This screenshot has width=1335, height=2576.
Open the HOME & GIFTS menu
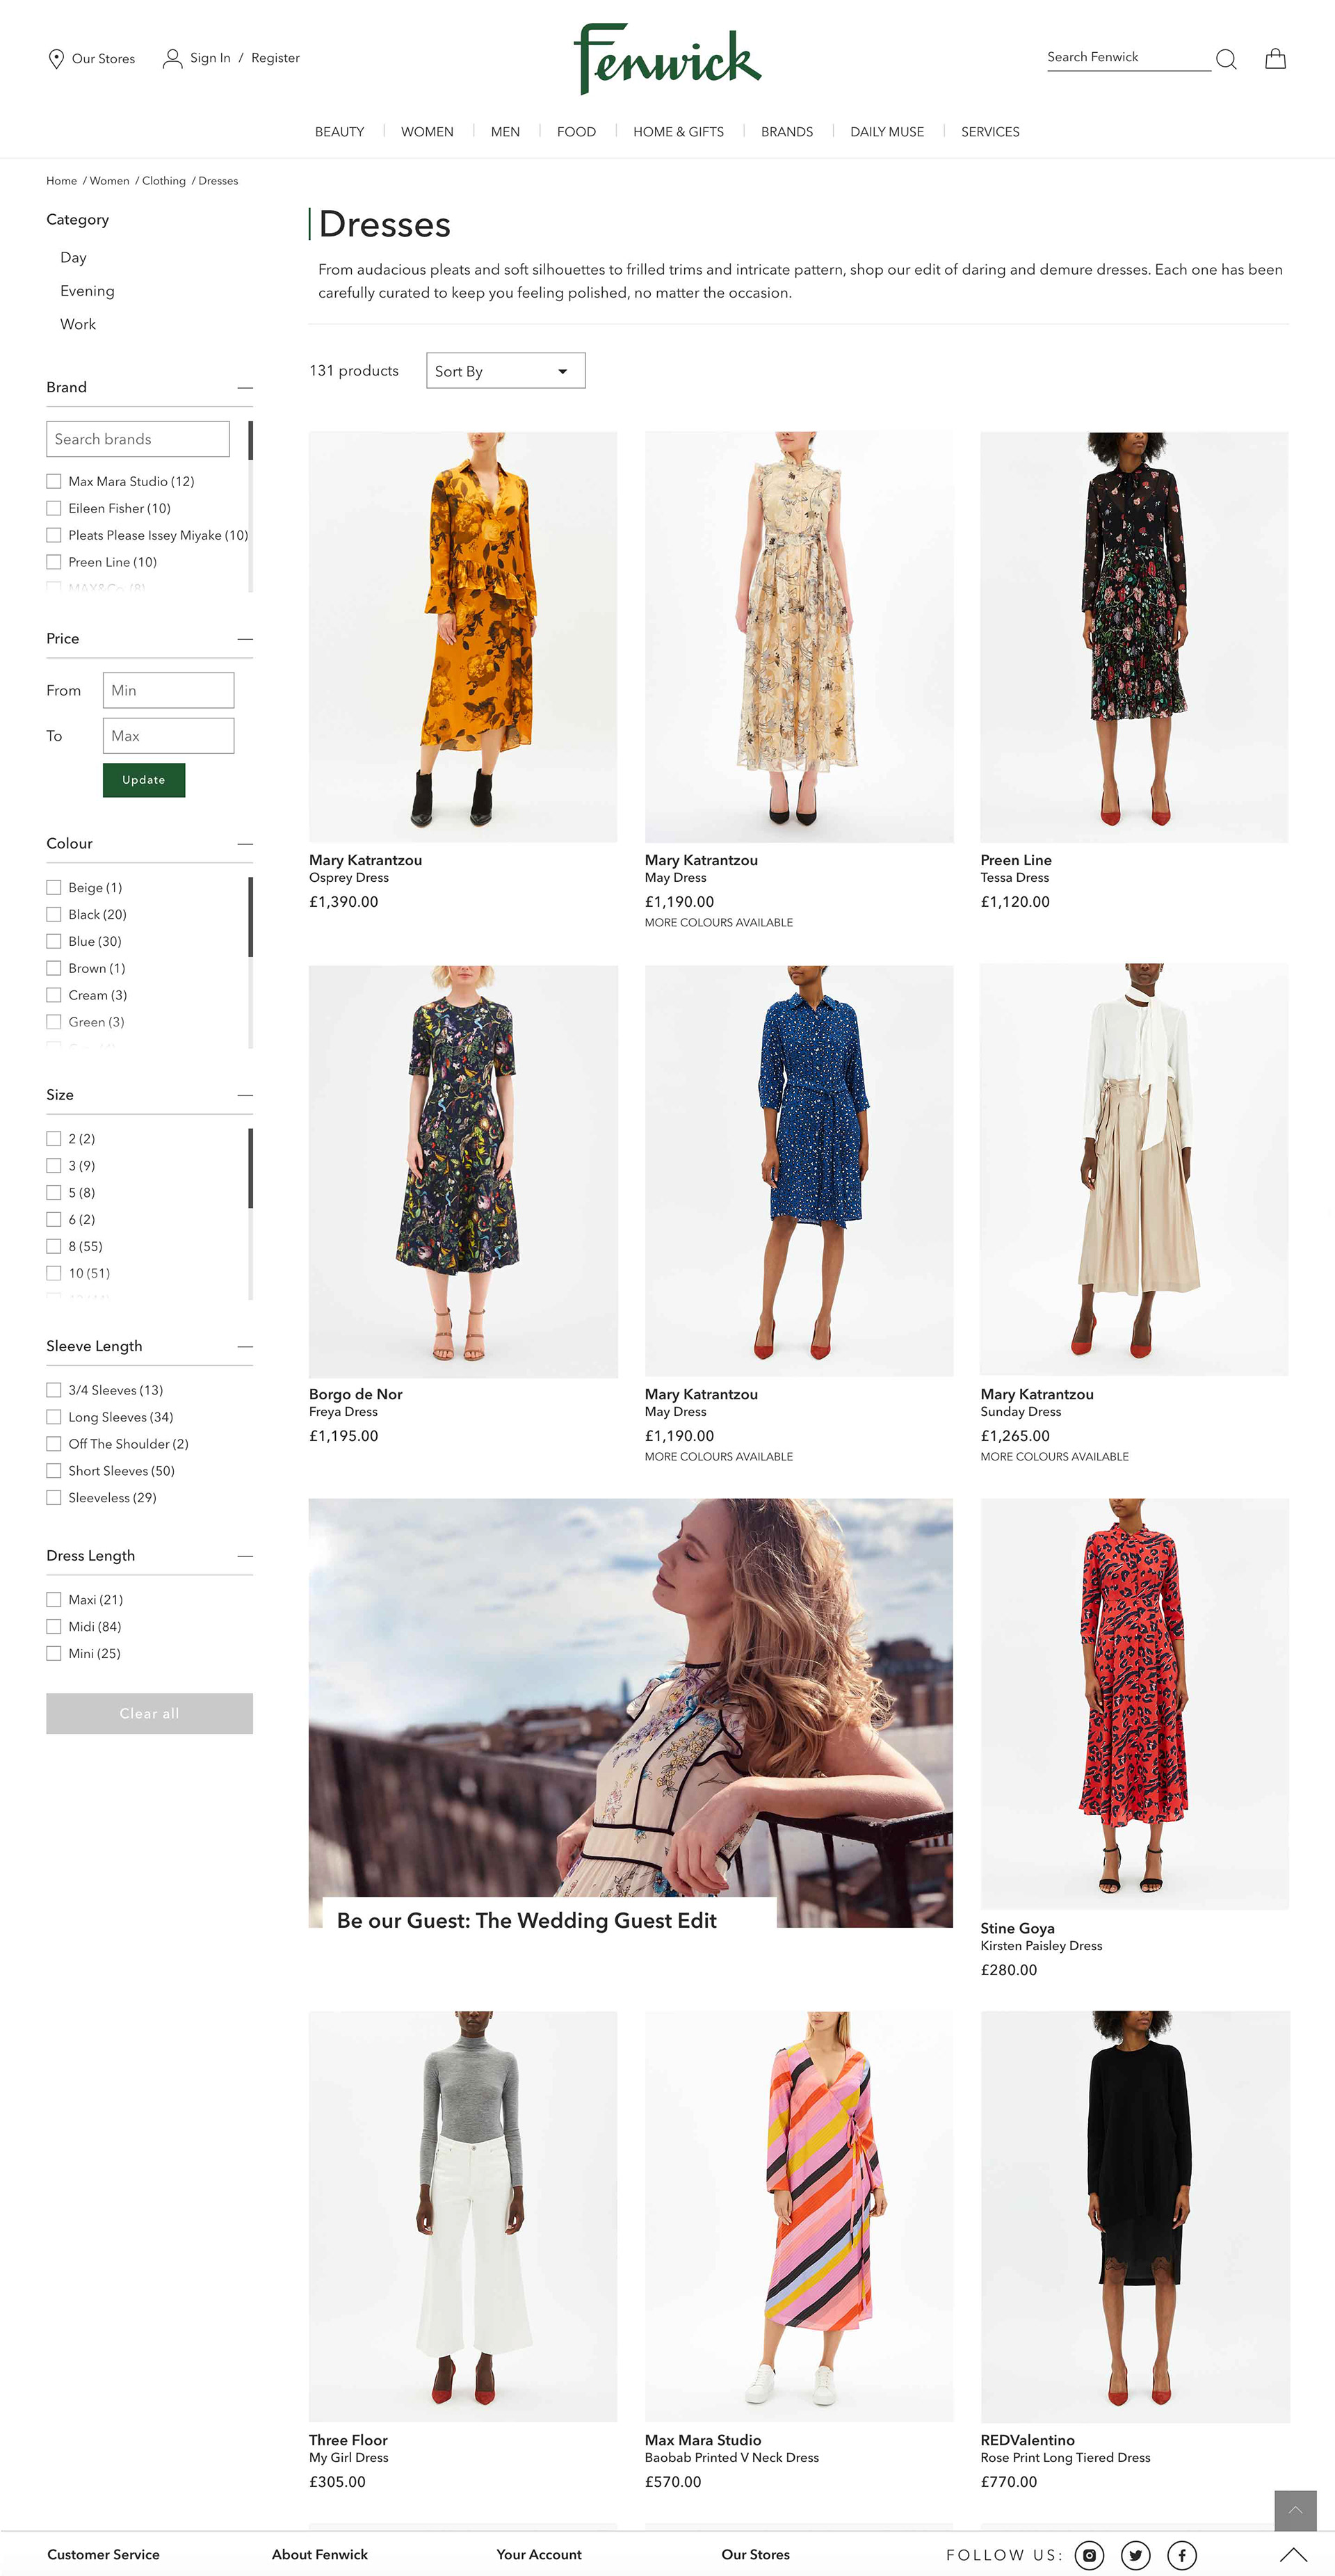[678, 132]
